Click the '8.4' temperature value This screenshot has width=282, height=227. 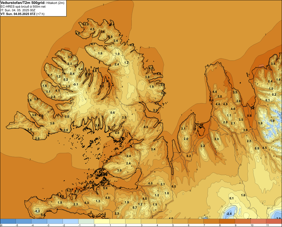[x=211, y=100]
